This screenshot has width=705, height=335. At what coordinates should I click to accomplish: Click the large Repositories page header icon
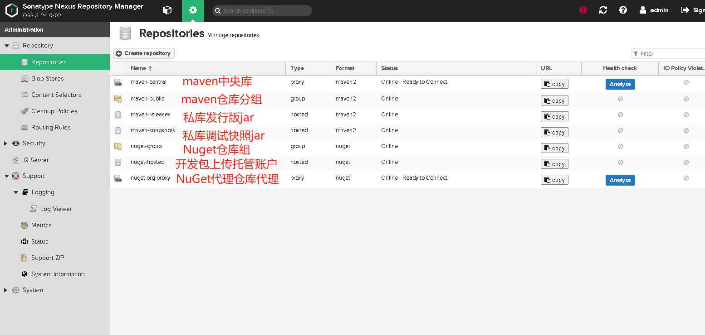(x=125, y=33)
